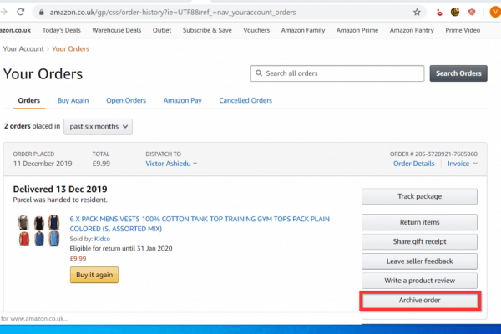Click the address bar URL
This screenshot has width=501, height=334.
pos(173,13)
